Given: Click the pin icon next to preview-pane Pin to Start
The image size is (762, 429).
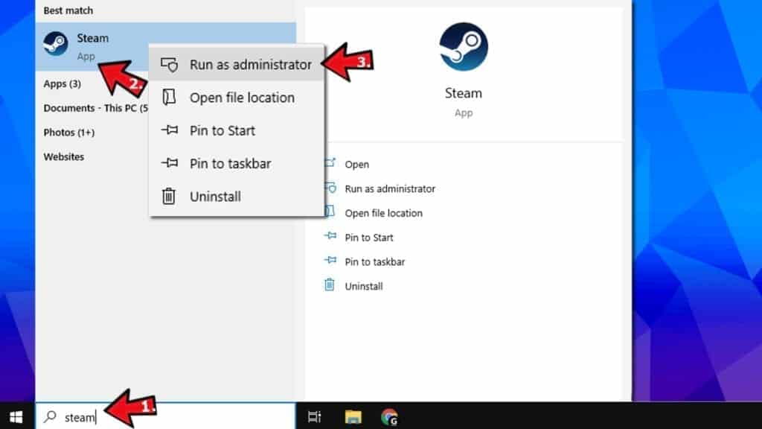Looking at the screenshot, I should [330, 236].
